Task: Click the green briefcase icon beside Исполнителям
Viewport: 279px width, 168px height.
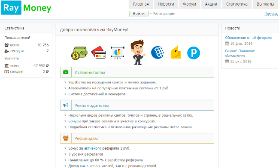Action: click(x=66, y=72)
